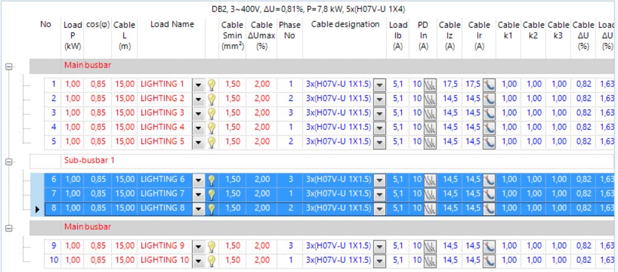The height and width of the screenshot is (272, 618).
Task: Collapse the Sub-busbar 1 group
Action: pos(8,162)
